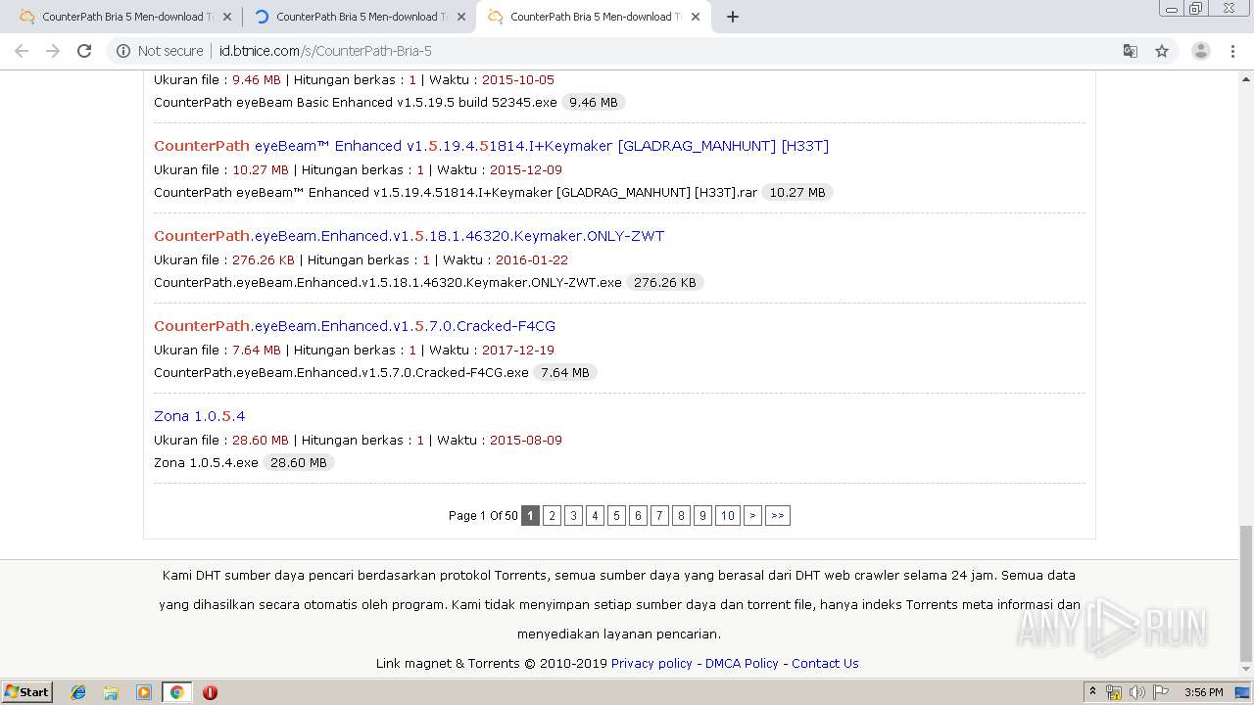Open Zona 1.0.5.4 torrent link
The image size is (1254, 705).
tap(200, 416)
